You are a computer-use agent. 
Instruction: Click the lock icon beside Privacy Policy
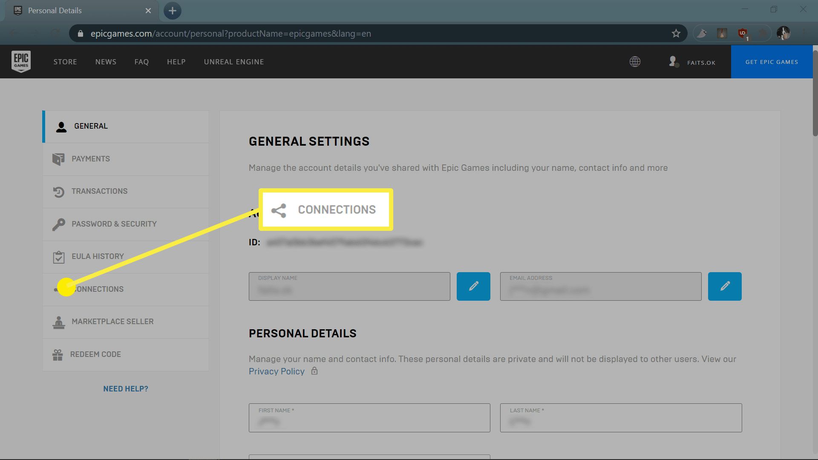pyautogui.click(x=314, y=371)
